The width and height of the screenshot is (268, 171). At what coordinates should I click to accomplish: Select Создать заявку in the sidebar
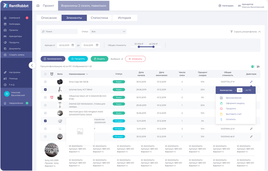[x=16, y=55]
